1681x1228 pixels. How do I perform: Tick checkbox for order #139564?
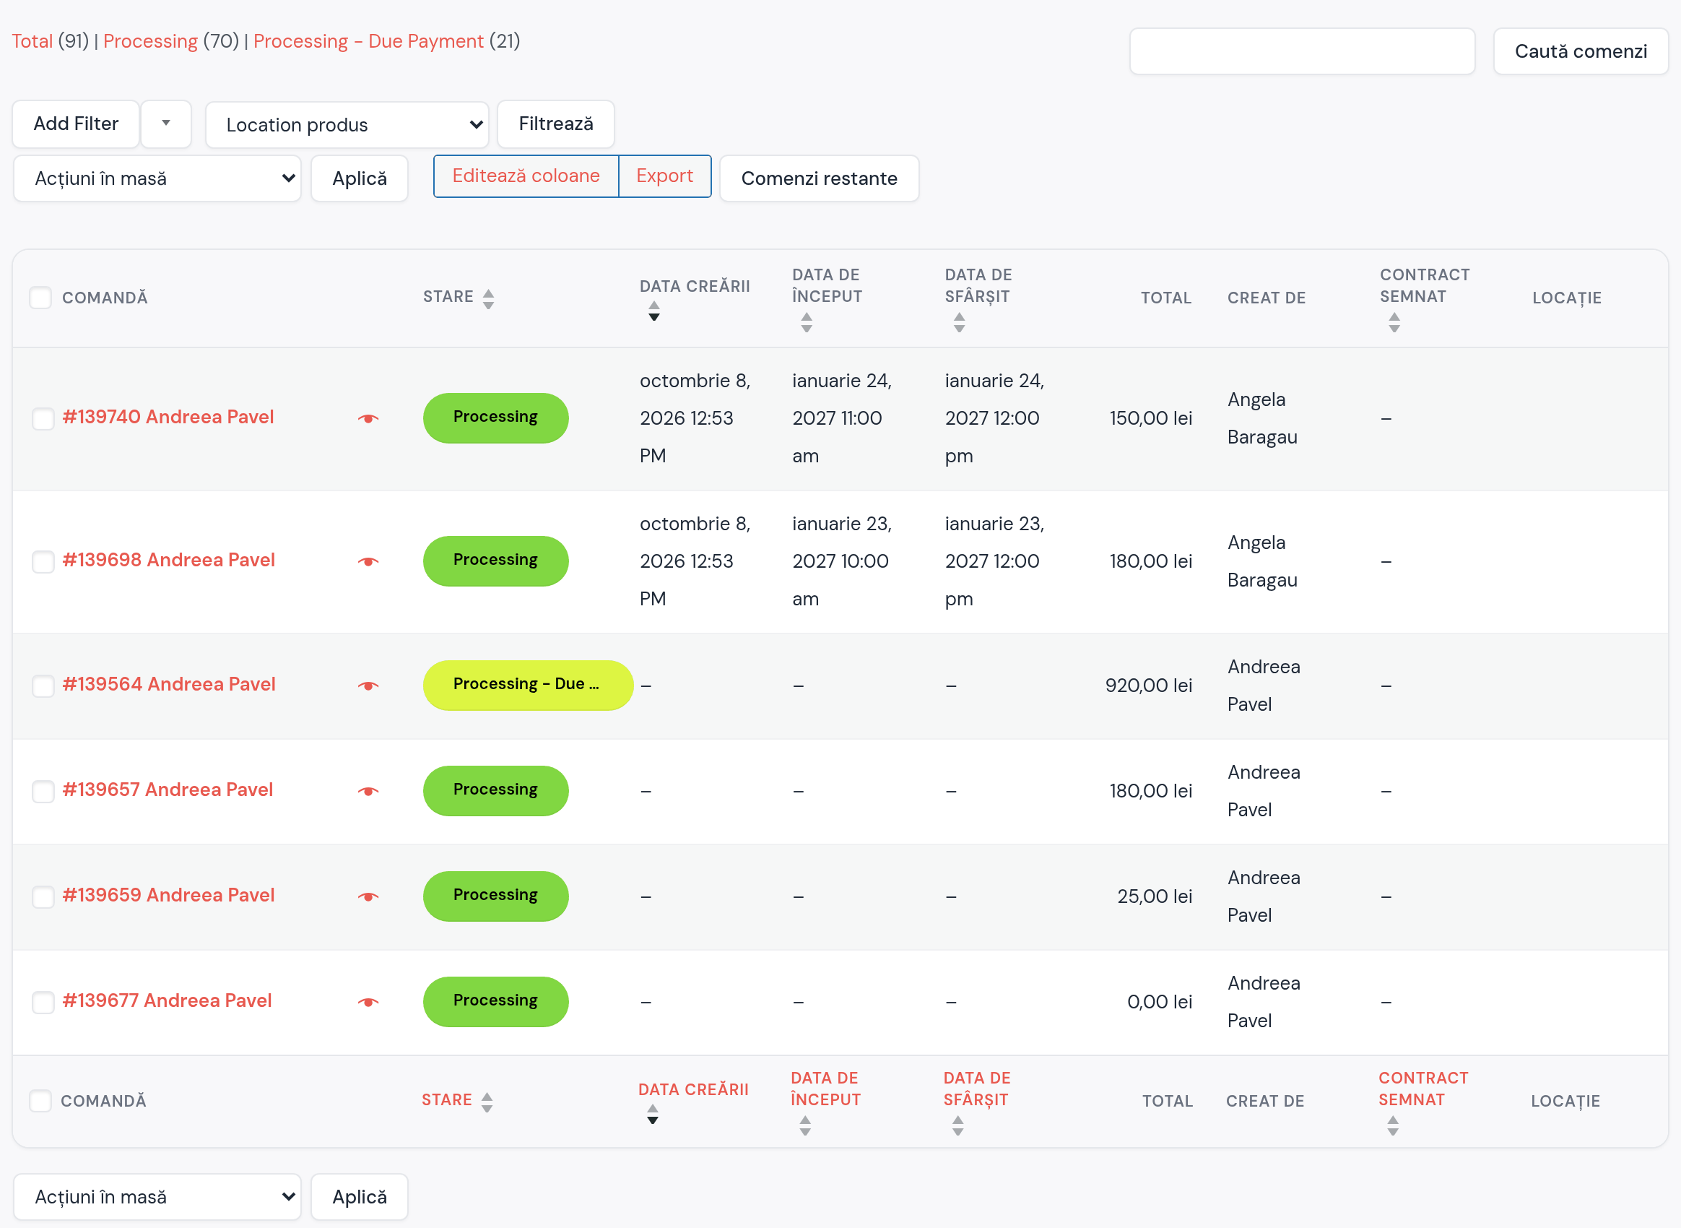click(43, 686)
